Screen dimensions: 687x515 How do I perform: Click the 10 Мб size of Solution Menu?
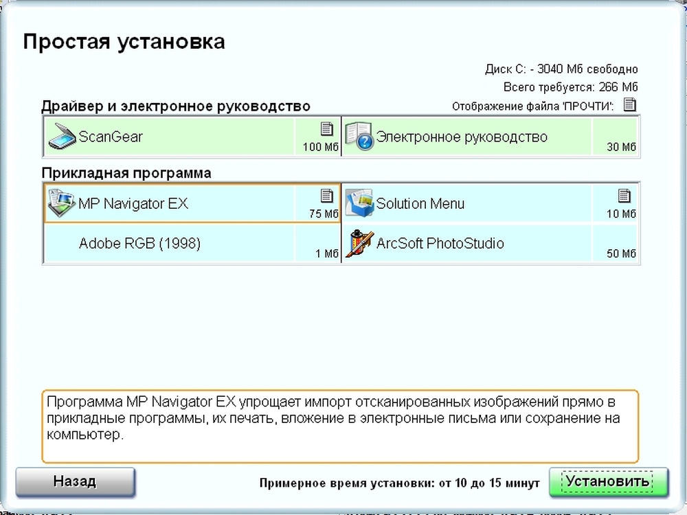pyautogui.click(x=621, y=214)
